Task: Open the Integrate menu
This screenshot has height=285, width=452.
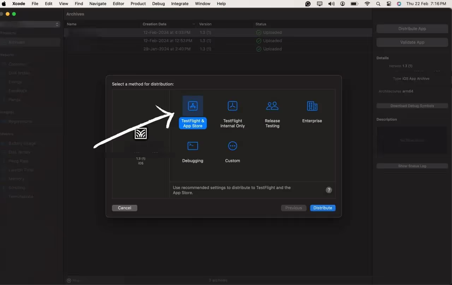Action: coord(180,4)
